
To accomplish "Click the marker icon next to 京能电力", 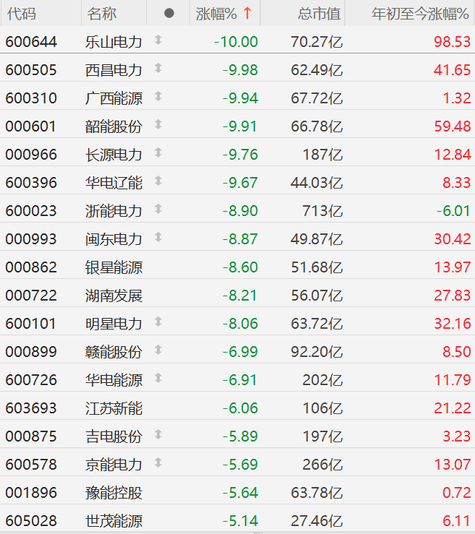I will pos(158,462).
